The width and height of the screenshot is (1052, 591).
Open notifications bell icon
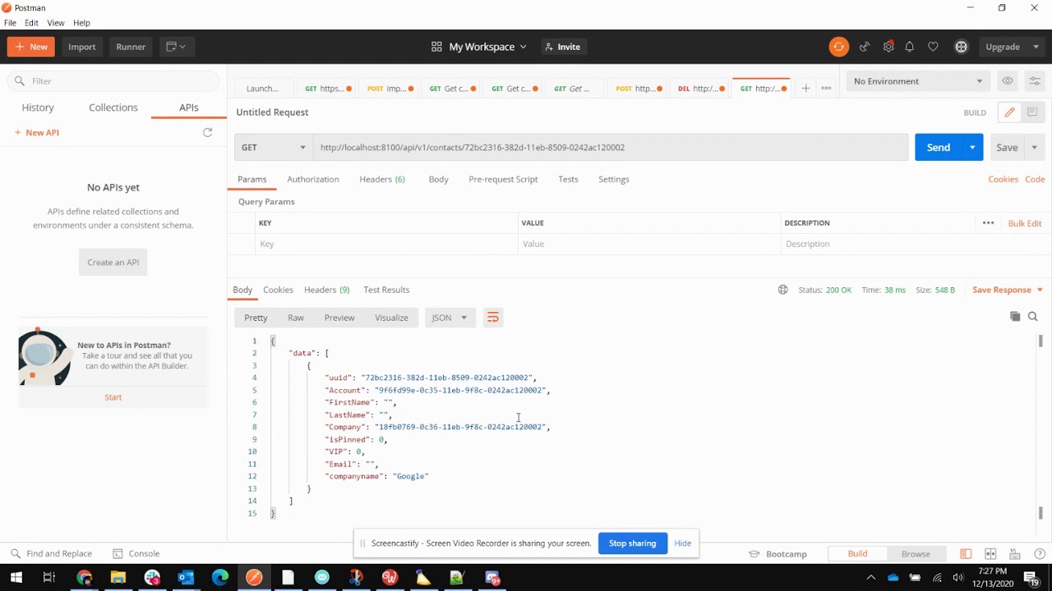tap(910, 47)
